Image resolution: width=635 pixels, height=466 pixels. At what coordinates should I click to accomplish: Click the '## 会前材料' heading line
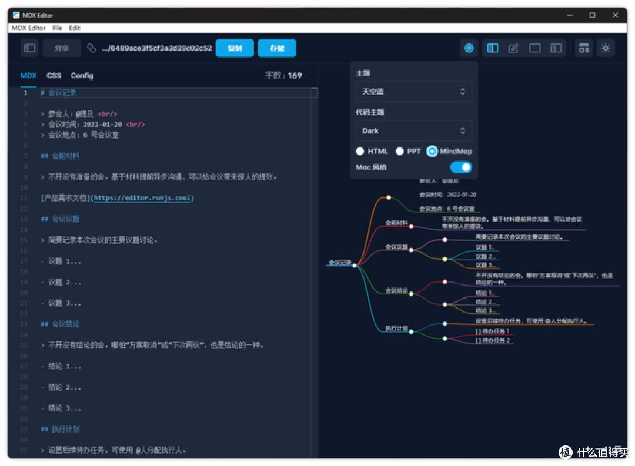pyautogui.click(x=60, y=156)
